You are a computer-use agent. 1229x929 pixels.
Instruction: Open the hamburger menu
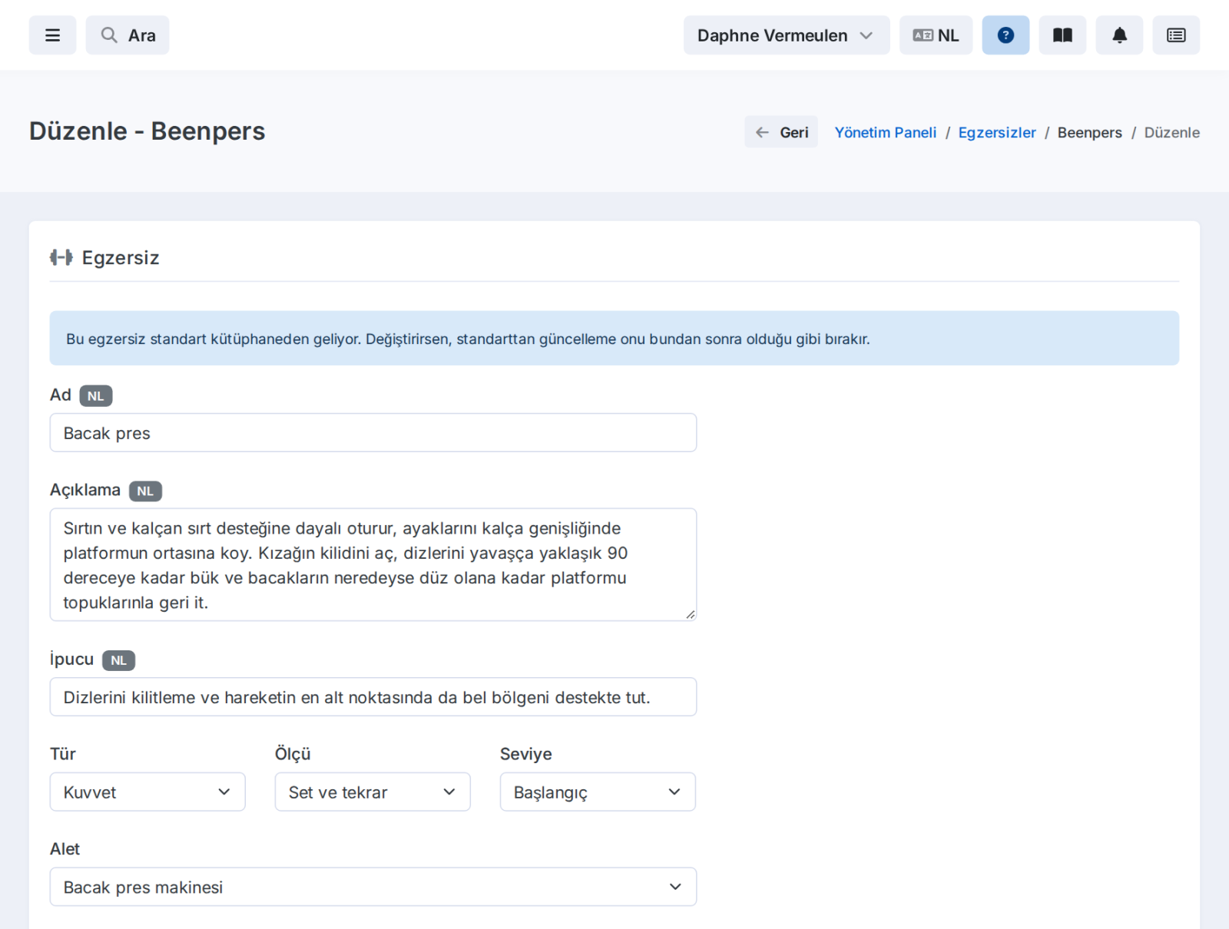52,35
